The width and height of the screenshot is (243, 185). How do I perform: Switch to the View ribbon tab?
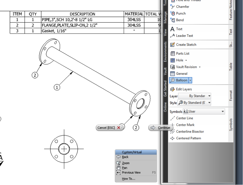point(165,32)
